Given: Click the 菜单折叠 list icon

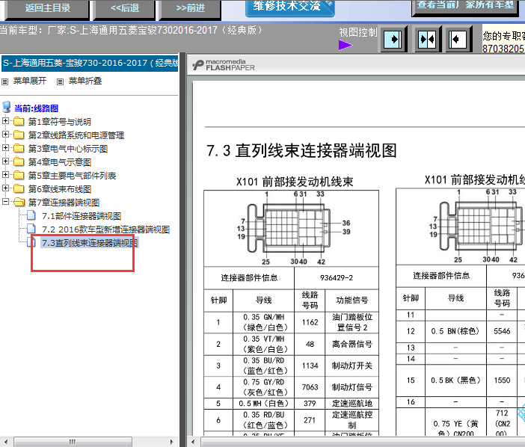Looking at the screenshot, I should (60, 81).
